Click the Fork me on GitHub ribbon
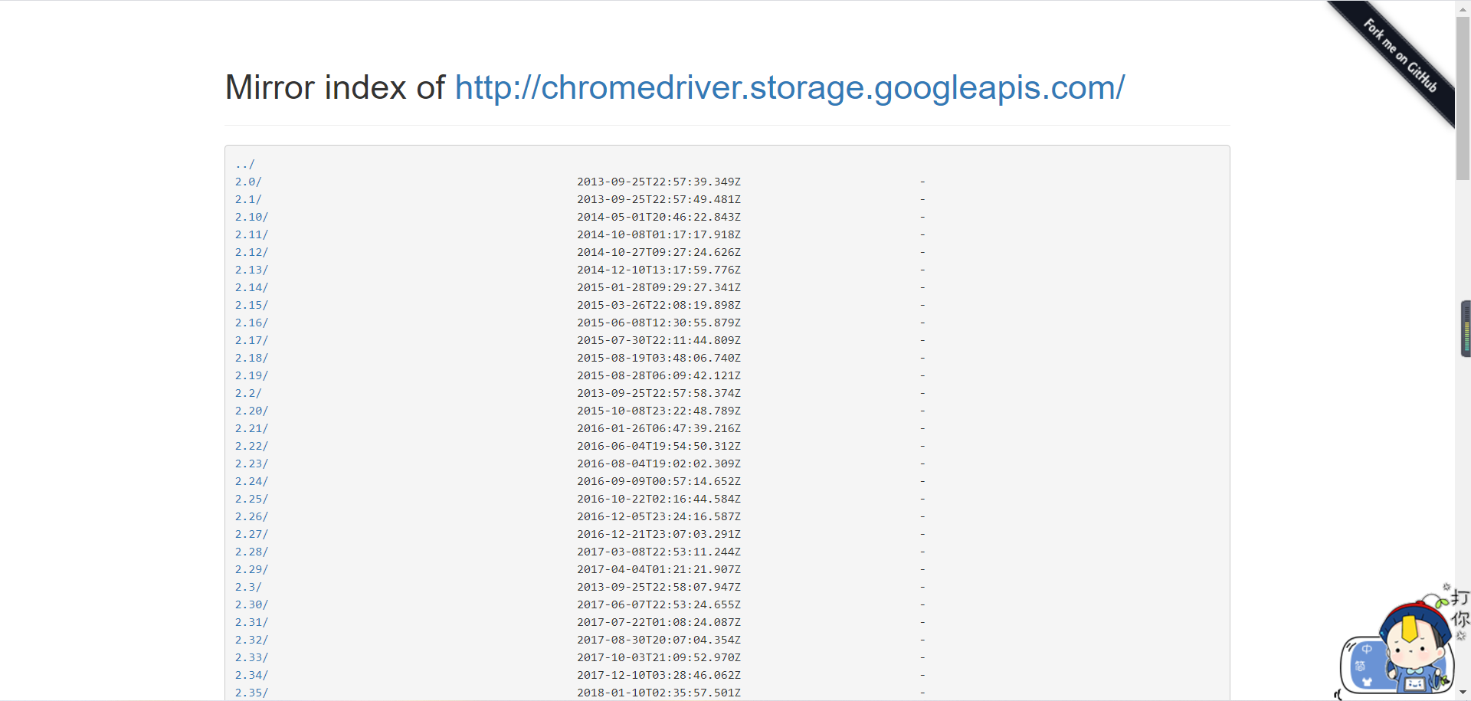 [x=1399, y=57]
